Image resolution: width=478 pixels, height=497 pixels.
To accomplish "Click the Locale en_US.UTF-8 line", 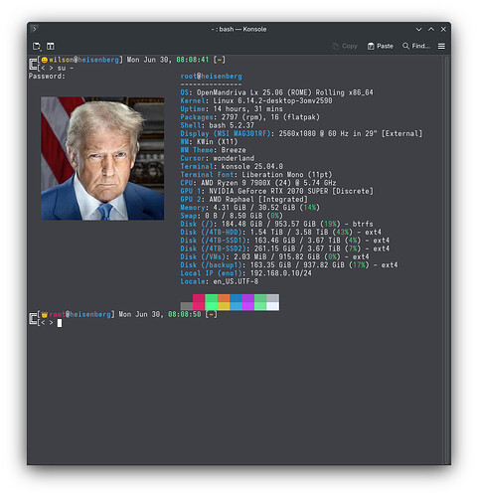I will [220, 281].
